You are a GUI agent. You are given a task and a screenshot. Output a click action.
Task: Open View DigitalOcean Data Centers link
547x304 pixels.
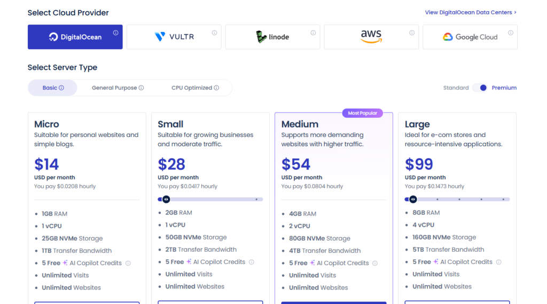pyautogui.click(x=471, y=13)
